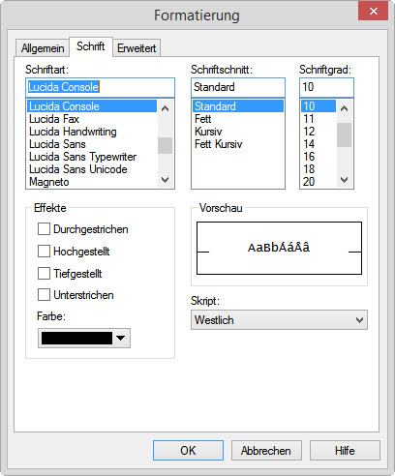Click down arrow of the Schriftart font list scrollbar

click(166, 180)
